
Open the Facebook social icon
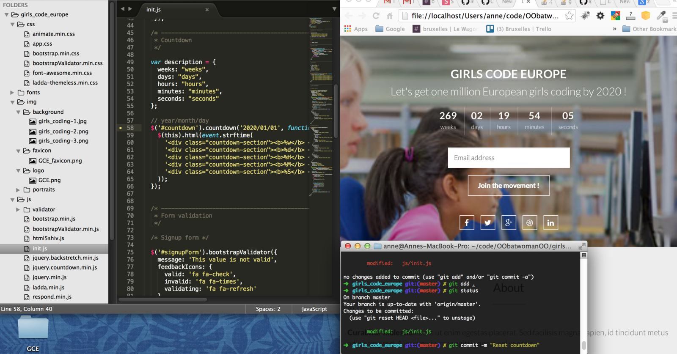coord(467,222)
